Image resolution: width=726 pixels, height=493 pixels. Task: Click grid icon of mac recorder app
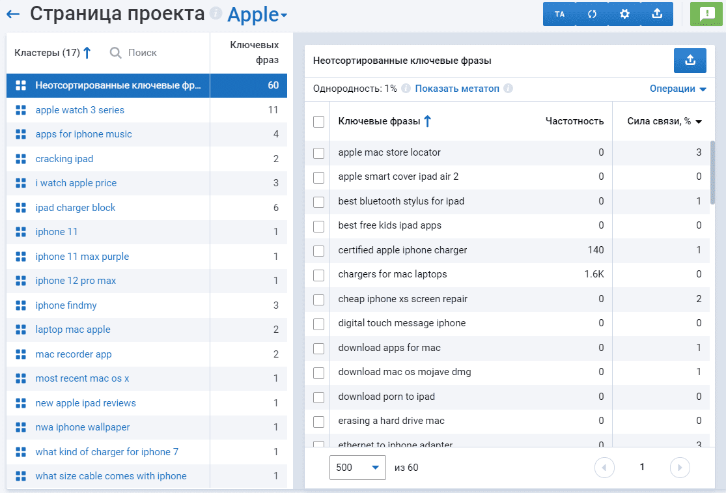(21, 354)
